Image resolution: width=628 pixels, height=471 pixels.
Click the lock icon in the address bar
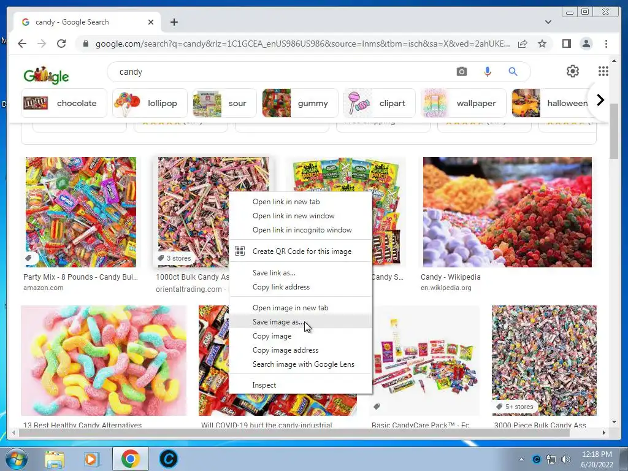(85, 44)
